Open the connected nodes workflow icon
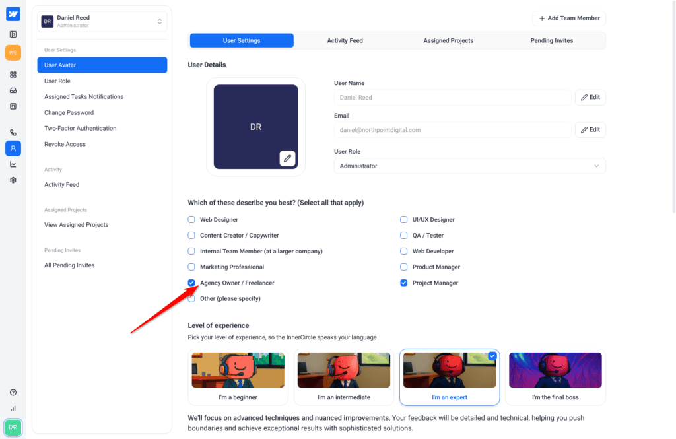Viewport: 676px width, 439px height. [13, 133]
